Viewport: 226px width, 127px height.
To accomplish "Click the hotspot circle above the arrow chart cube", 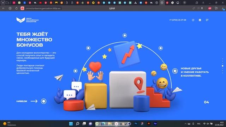I will tap(125, 35).
